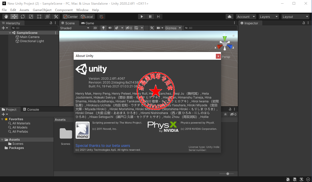
Task: Click the red X axis of the scene gizmo
Action: coord(219,47)
